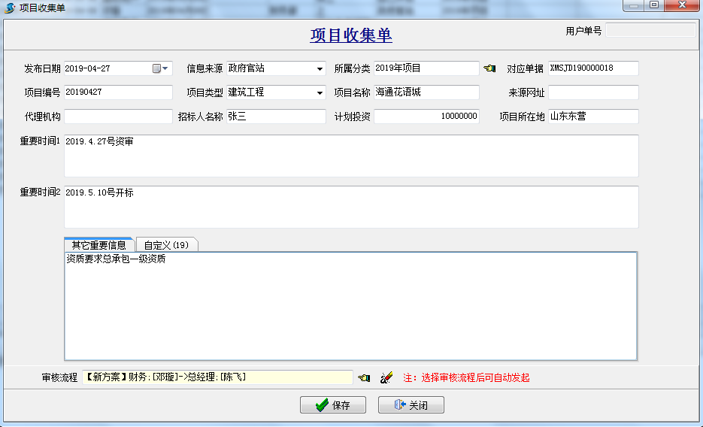The image size is (703, 427).
Task: Click the 关闭 button
Action: pyautogui.click(x=411, y=405)
